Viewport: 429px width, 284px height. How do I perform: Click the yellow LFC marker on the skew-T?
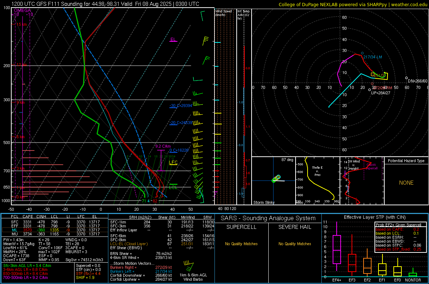point(173,162)
